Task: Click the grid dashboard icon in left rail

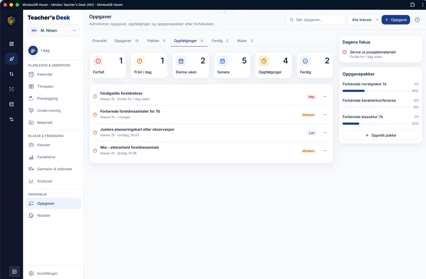Action: [x=11, y=44]
